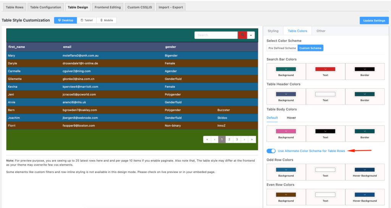
Task: Switch preview to Mobile device
Action: coord(107,20)
